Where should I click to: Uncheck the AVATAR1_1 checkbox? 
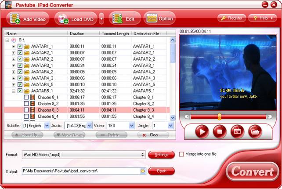20,46
